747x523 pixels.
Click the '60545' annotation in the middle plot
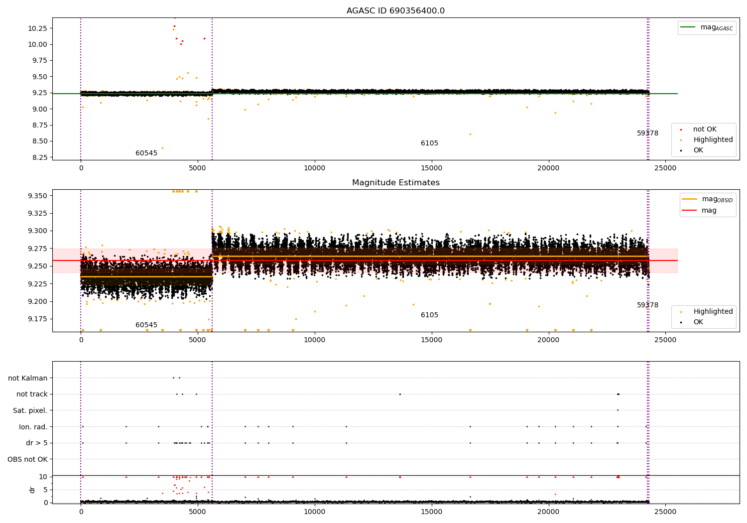point(146,325)
